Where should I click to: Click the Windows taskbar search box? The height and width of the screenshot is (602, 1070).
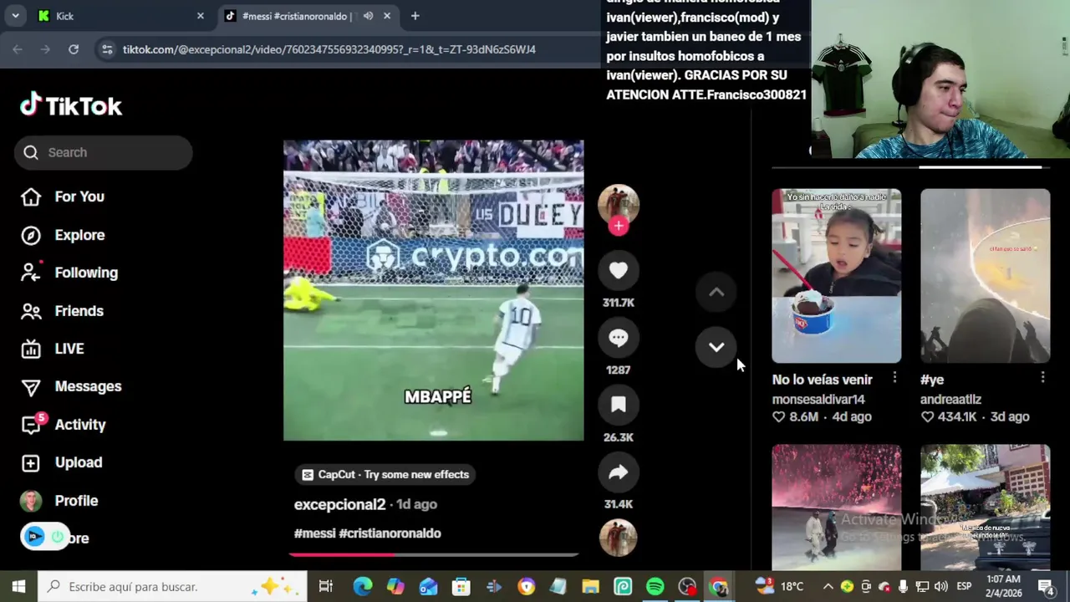click(x=173, y=586)
